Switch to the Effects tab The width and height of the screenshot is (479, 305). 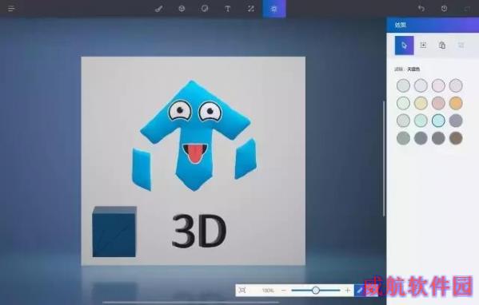click(274, 9)
